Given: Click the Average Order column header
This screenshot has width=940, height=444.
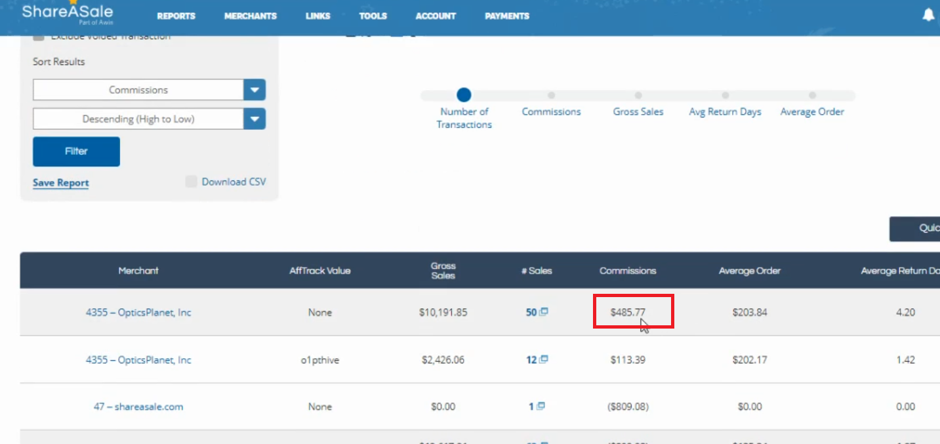Looking at the screenshot, I should (x=750, y=270).
